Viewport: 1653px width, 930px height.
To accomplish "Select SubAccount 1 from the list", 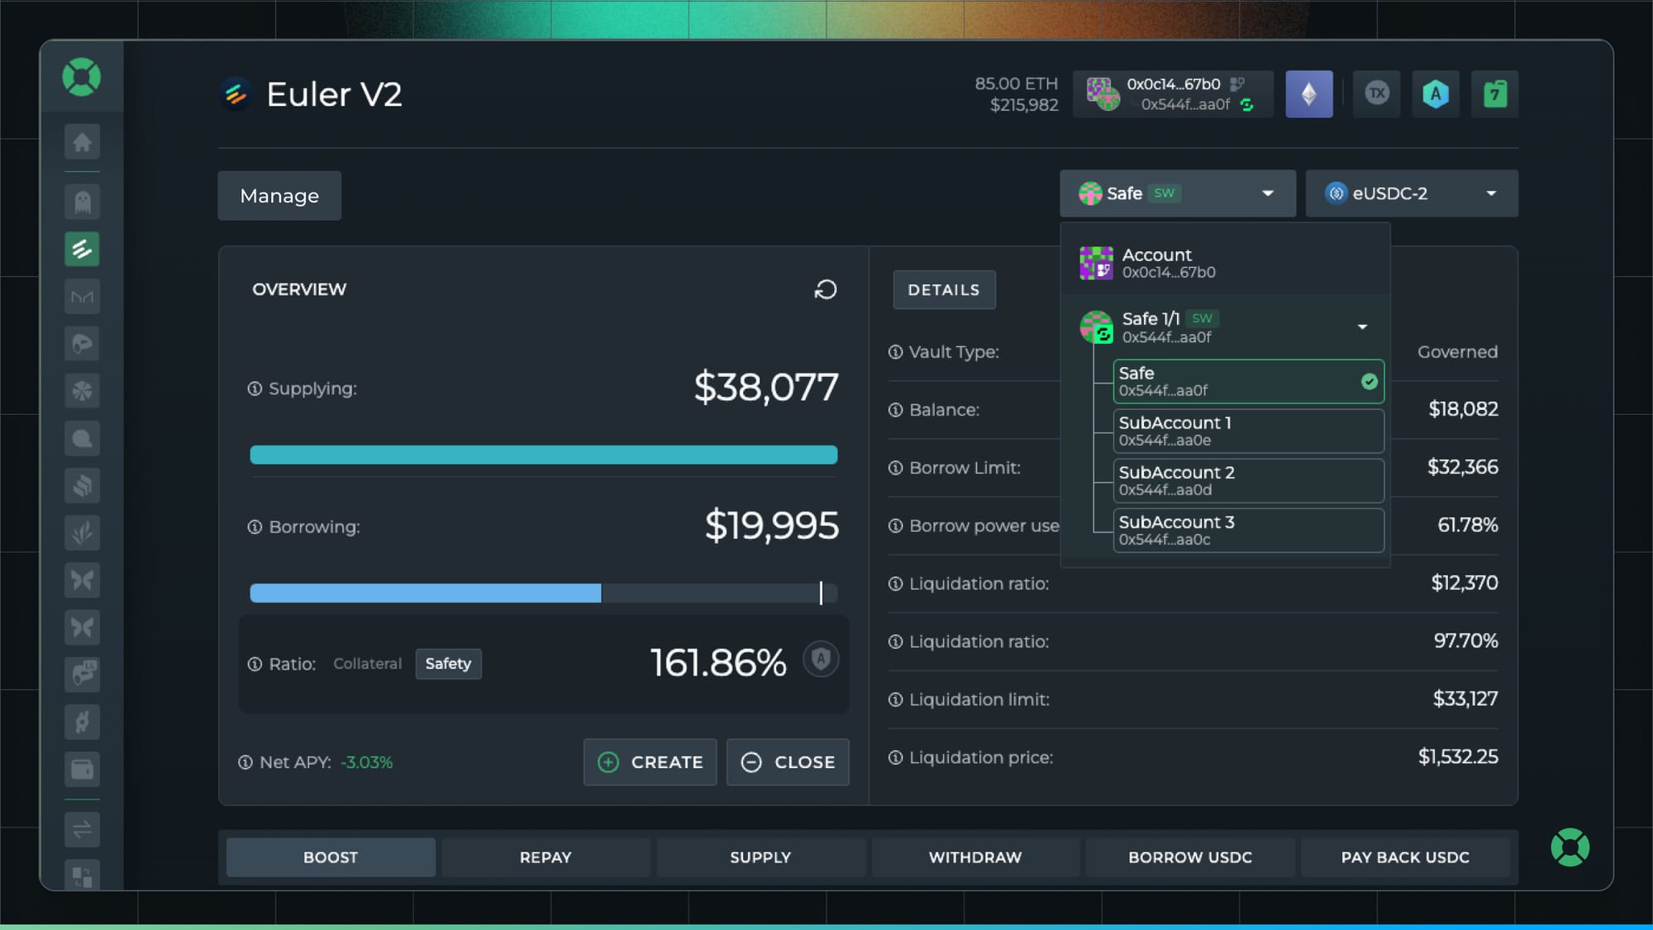I will 1248,431.
